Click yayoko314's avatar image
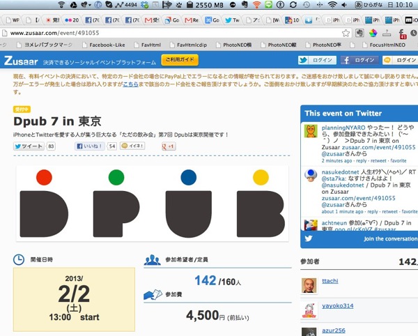This screenshot has width=418, height=336. 309,310
